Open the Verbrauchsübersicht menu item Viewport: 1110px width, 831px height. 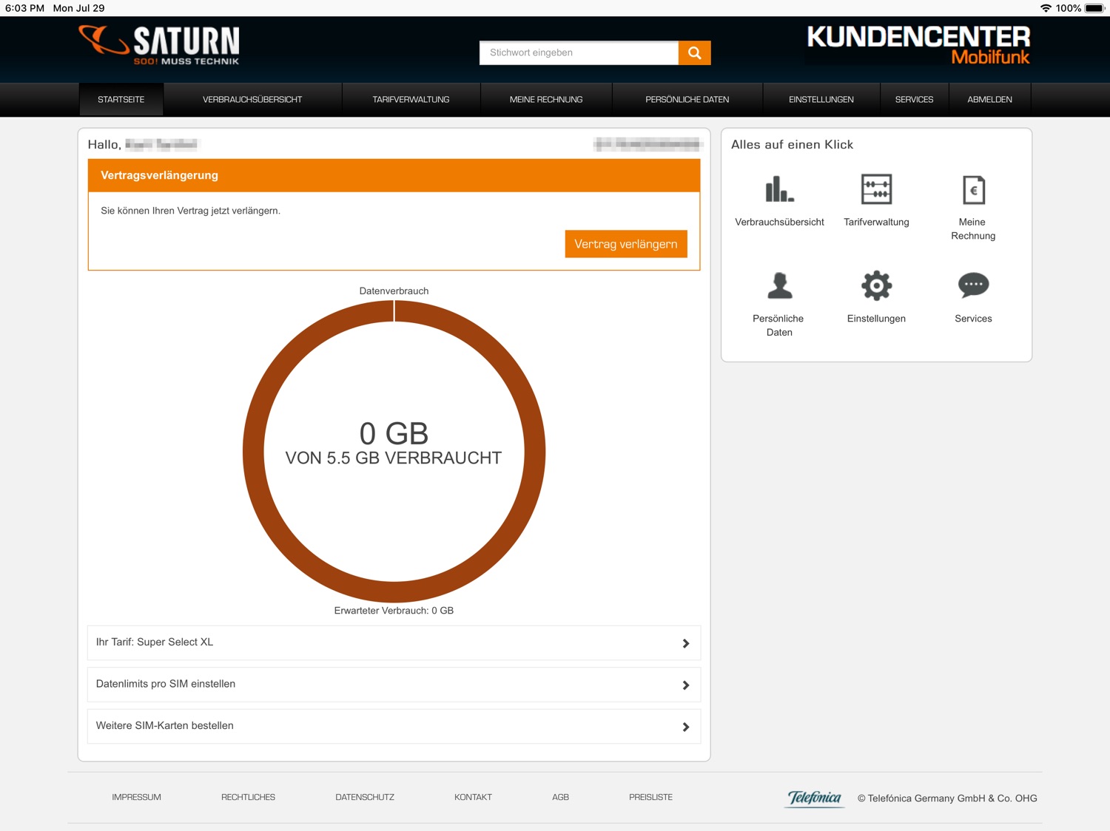[x=252, y=100]
